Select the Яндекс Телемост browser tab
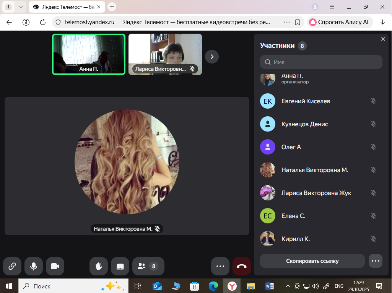This screenshot has width=392, height=293. (x=63, y=7)
